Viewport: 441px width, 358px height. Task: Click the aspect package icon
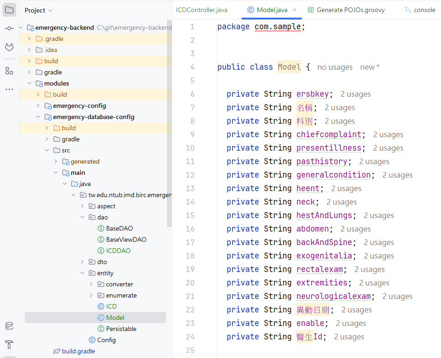coord(92,206)
